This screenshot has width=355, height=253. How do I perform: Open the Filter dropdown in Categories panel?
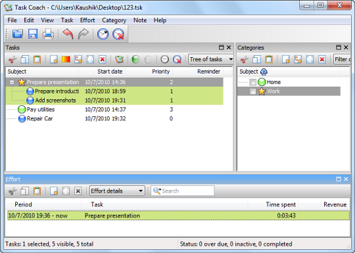click(x=342, y=59)
